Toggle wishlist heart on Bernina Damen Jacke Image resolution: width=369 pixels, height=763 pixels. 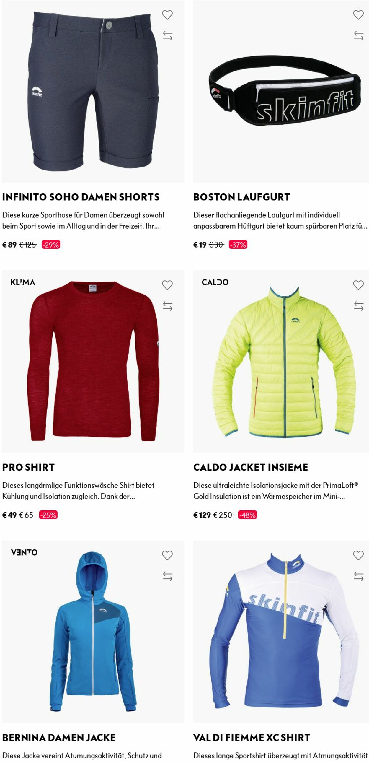(167, 555)
